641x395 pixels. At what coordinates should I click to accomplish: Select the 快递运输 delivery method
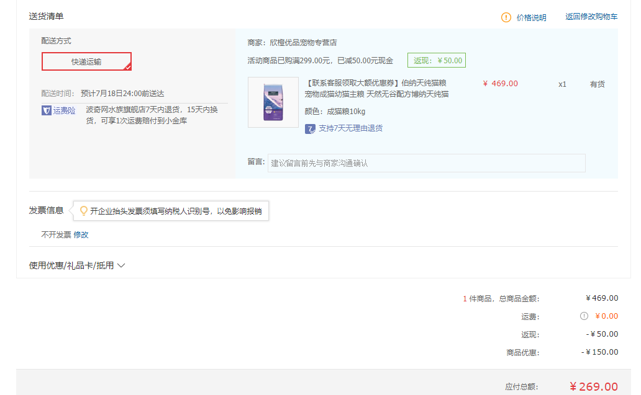coord(86,61)
